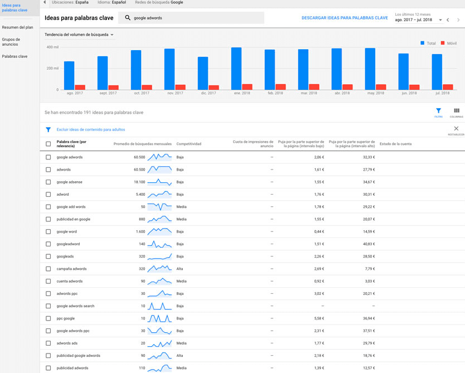This screenshot has width=465, height=373.
Task: Click Descargar ideas para palabras clave
Action: tap(345, 18)
